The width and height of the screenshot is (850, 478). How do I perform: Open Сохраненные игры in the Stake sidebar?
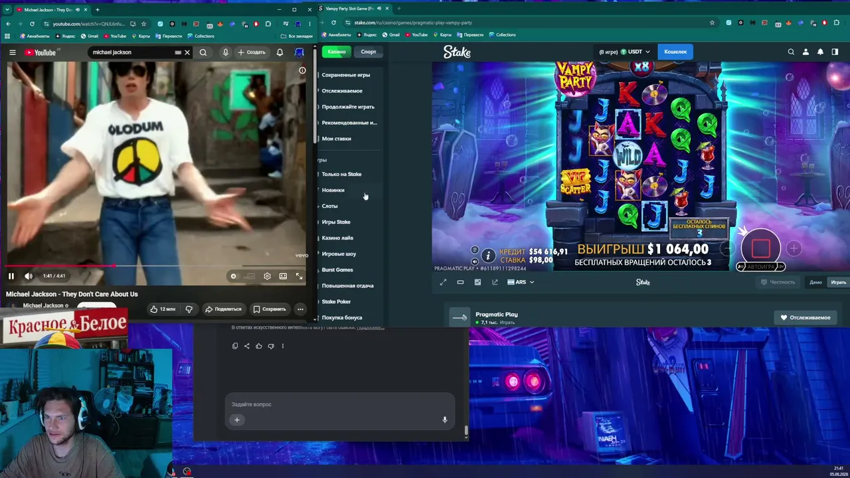click(x=346, y=75)
